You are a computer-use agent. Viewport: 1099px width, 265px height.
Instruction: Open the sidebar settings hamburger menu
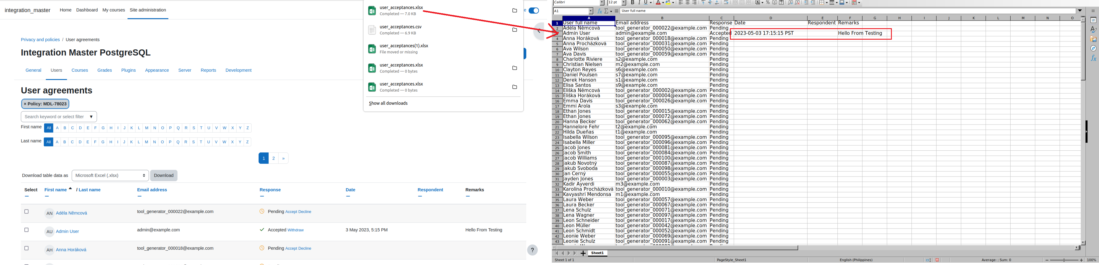pos(1093,11)
